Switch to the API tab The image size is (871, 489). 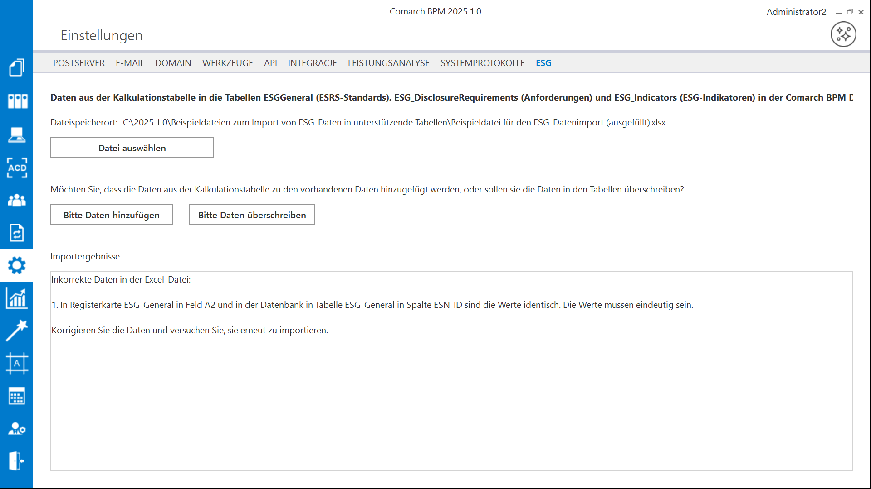(x=270, y=63)
